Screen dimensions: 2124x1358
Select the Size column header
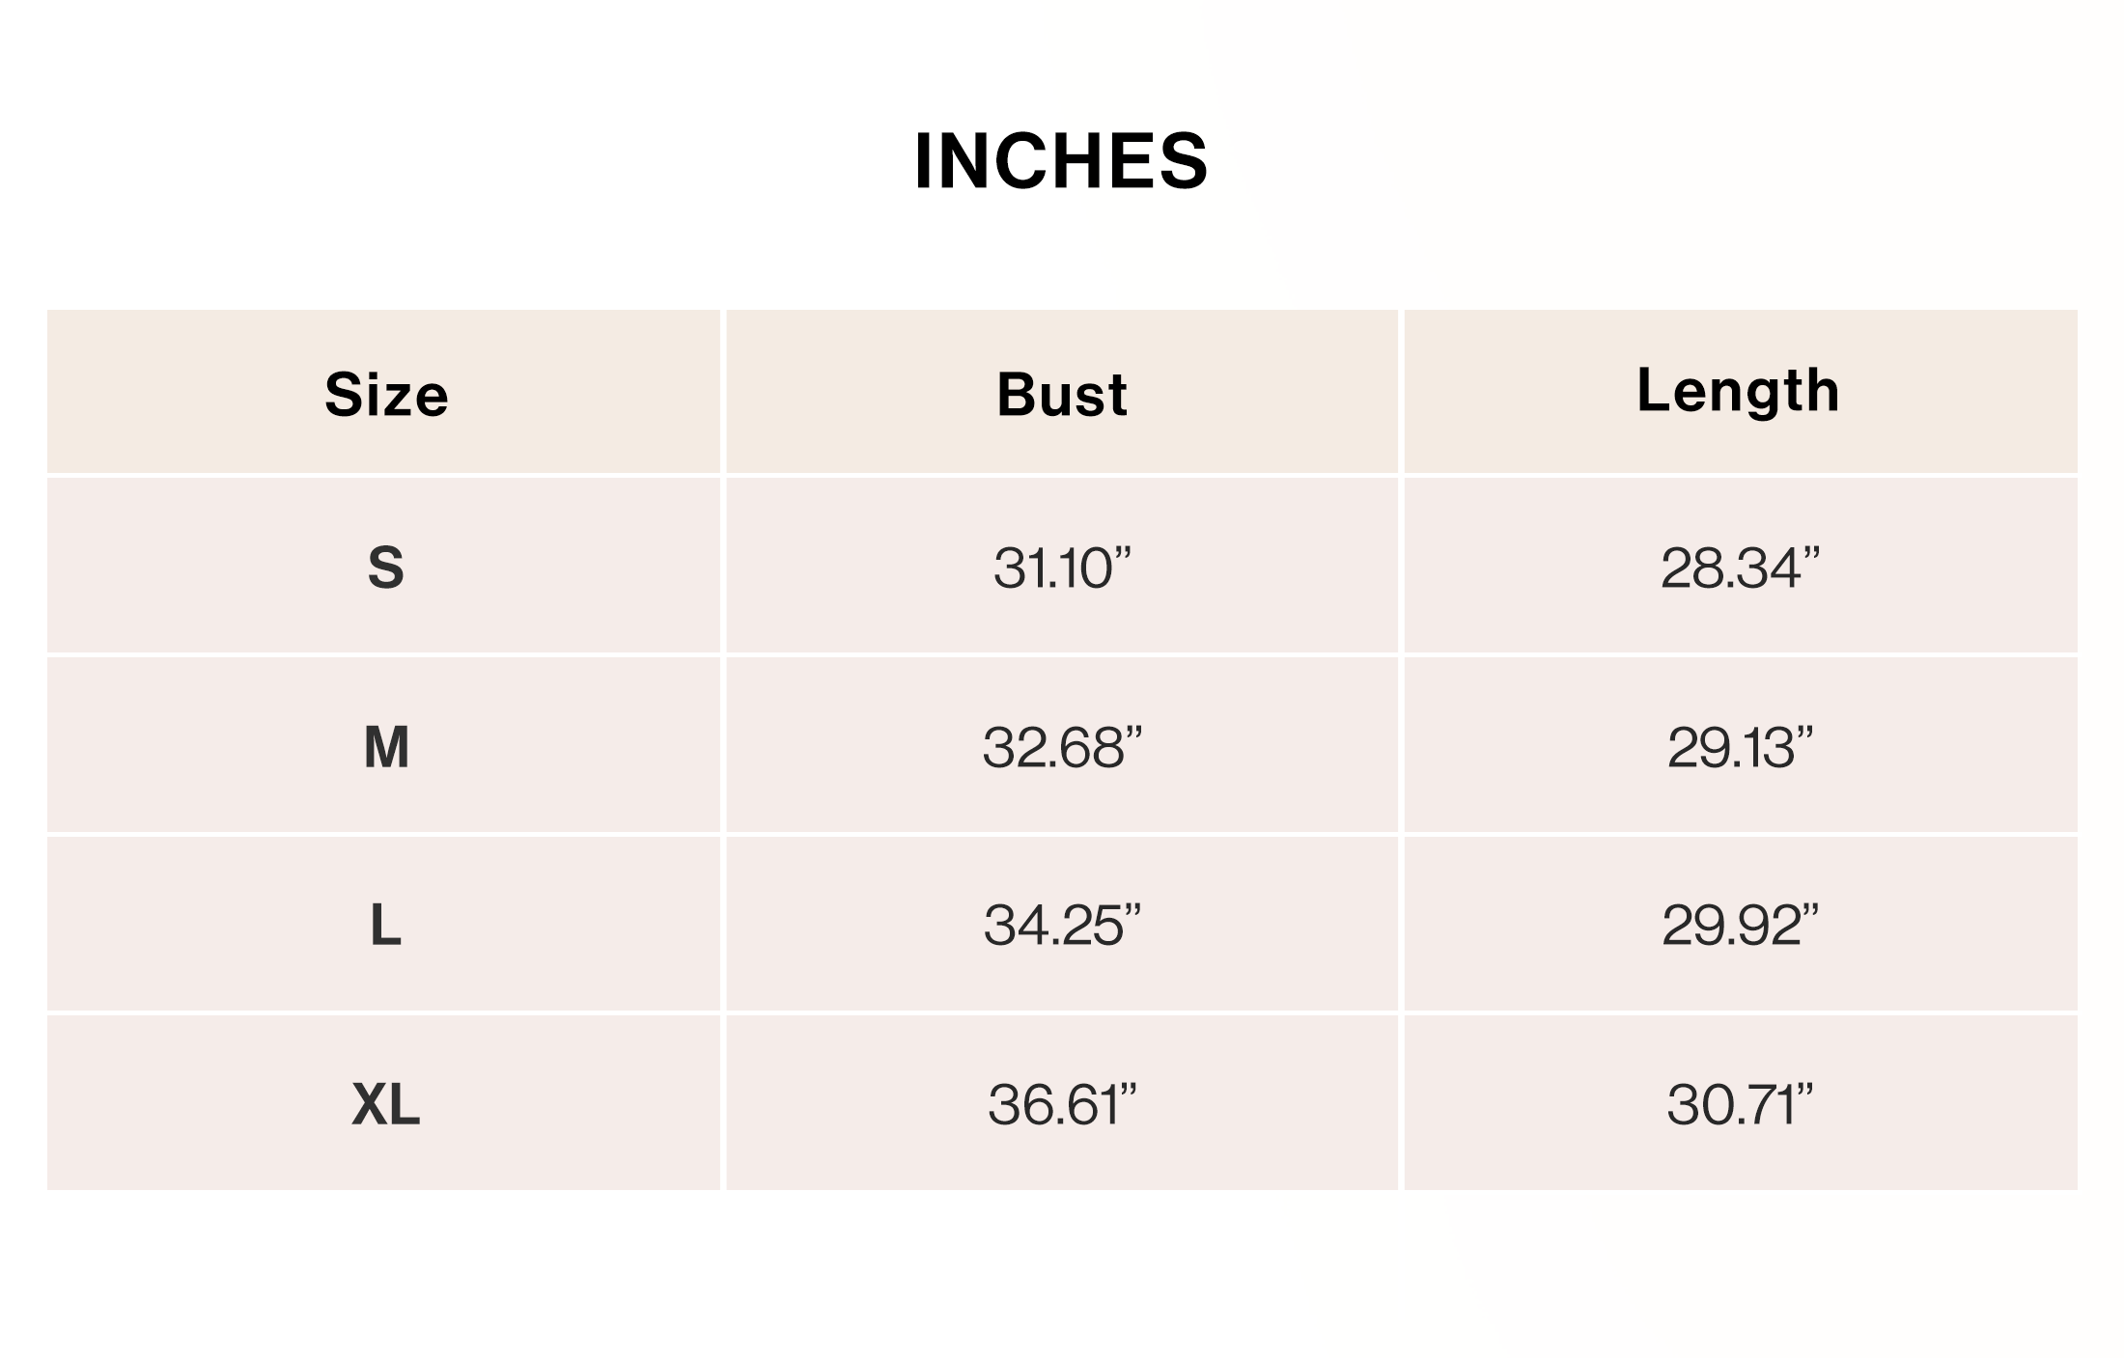click(x=383, y=392)
